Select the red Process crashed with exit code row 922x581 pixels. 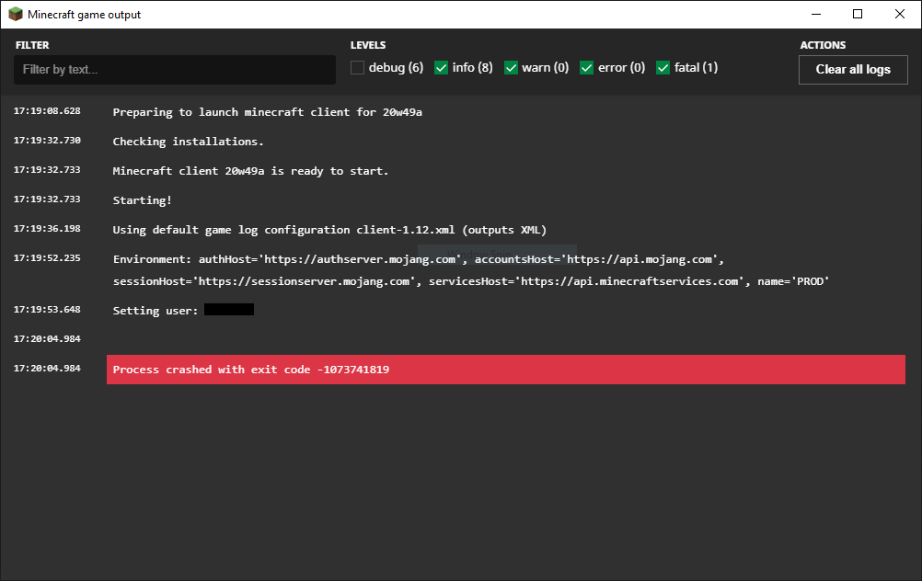[506, 370]
